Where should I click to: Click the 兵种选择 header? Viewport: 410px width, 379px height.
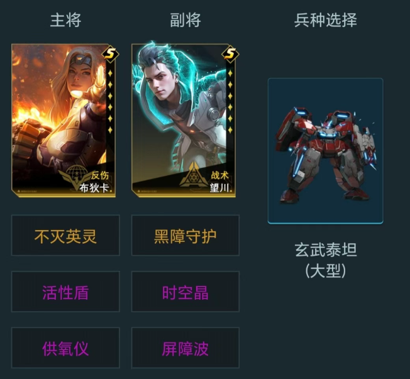click(326, 20)
